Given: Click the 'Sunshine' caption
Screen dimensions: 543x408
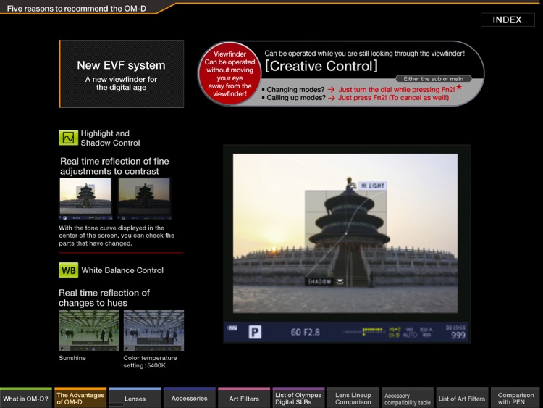Looking at the screenshot, I should 72,358.
